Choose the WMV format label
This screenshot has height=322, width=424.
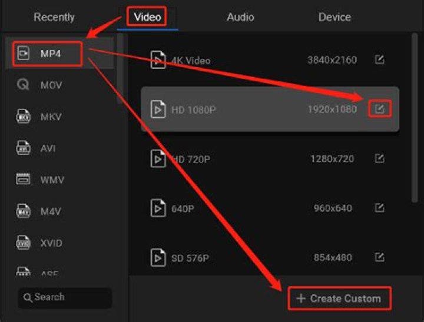click(52, 180)
